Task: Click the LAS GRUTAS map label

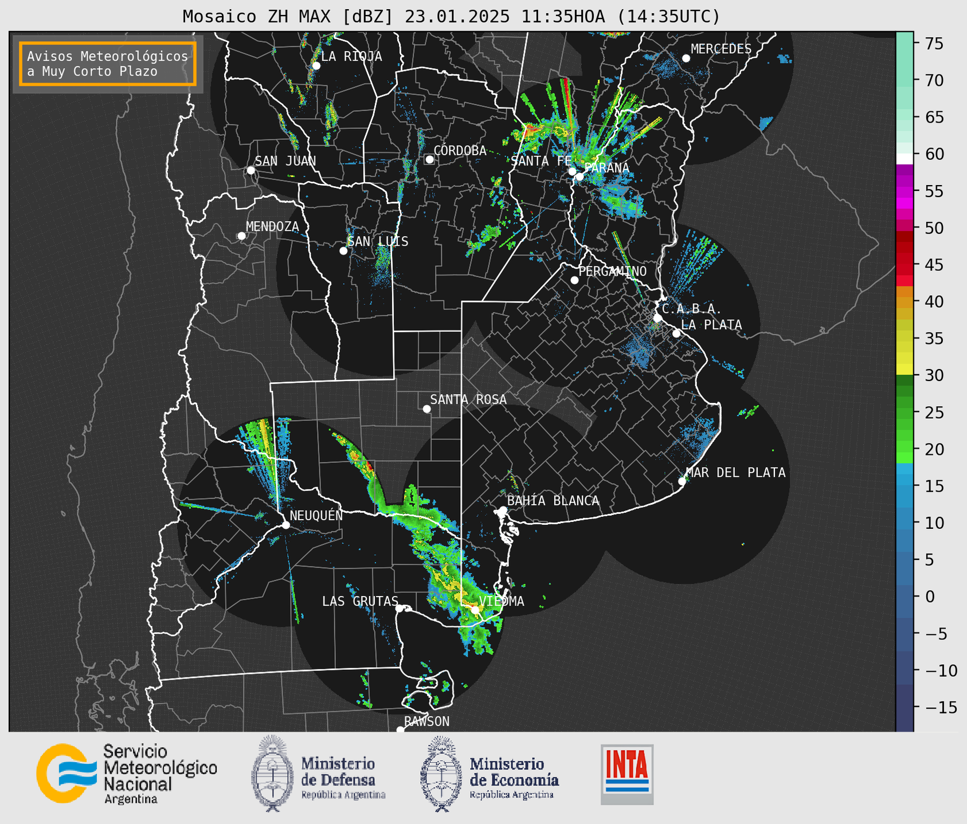Action: point(360,601)
